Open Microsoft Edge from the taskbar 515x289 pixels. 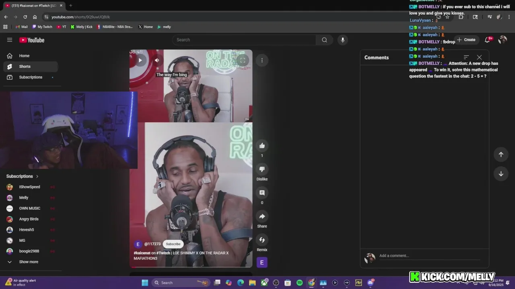(x=241, y=283)
